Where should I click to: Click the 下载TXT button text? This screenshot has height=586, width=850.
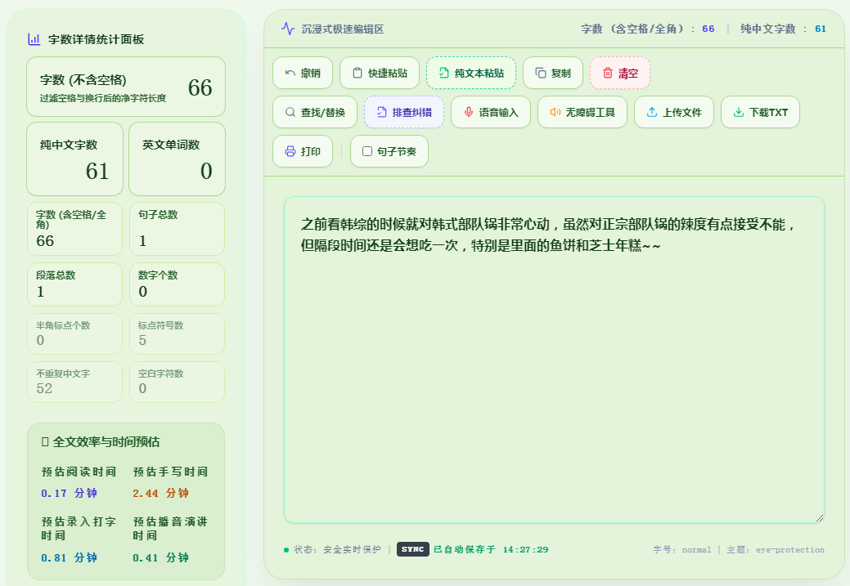click(769, 112)
